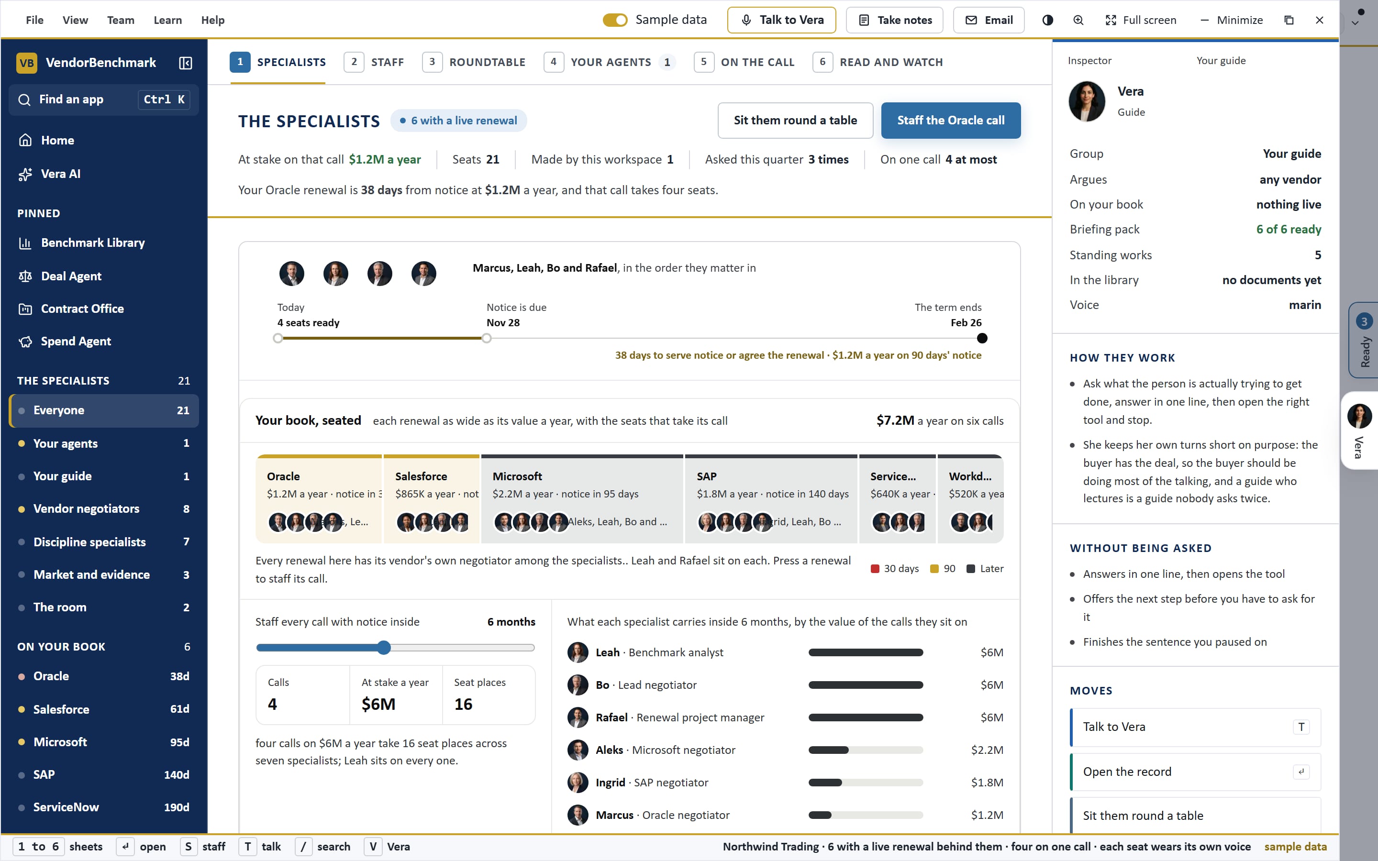The image size is (1378, 861).
Task: Switch to the Staff tab
Action: [374, 62]
